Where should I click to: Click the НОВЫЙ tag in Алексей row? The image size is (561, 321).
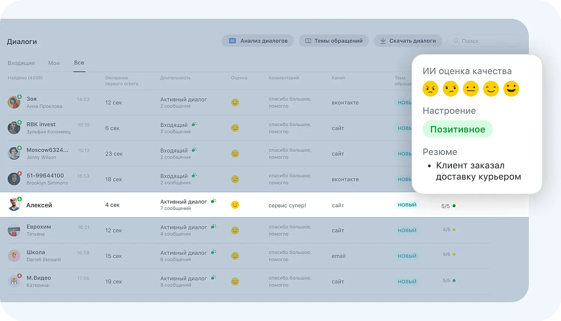point(407,205)
